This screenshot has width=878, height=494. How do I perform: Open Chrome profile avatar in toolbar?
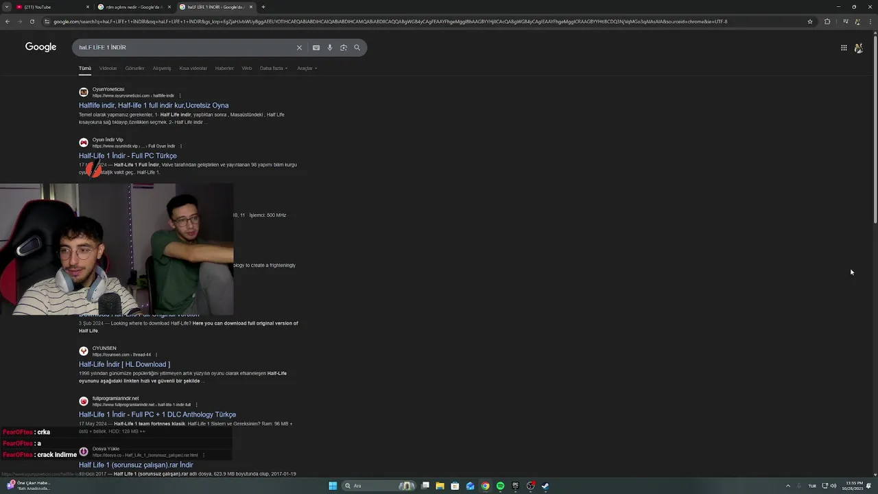856,21
